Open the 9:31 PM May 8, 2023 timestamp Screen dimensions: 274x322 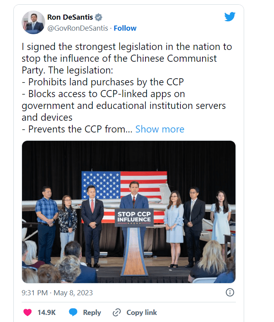[57, 293]
